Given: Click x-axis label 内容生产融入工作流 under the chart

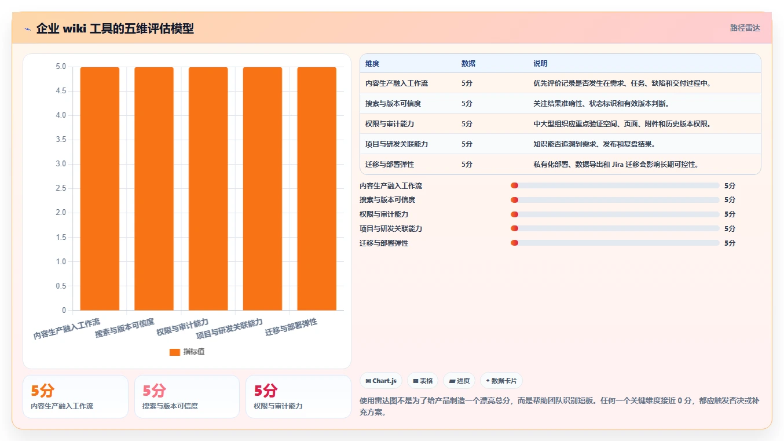Looking at the screenshot, I should [x=67, y=329].
